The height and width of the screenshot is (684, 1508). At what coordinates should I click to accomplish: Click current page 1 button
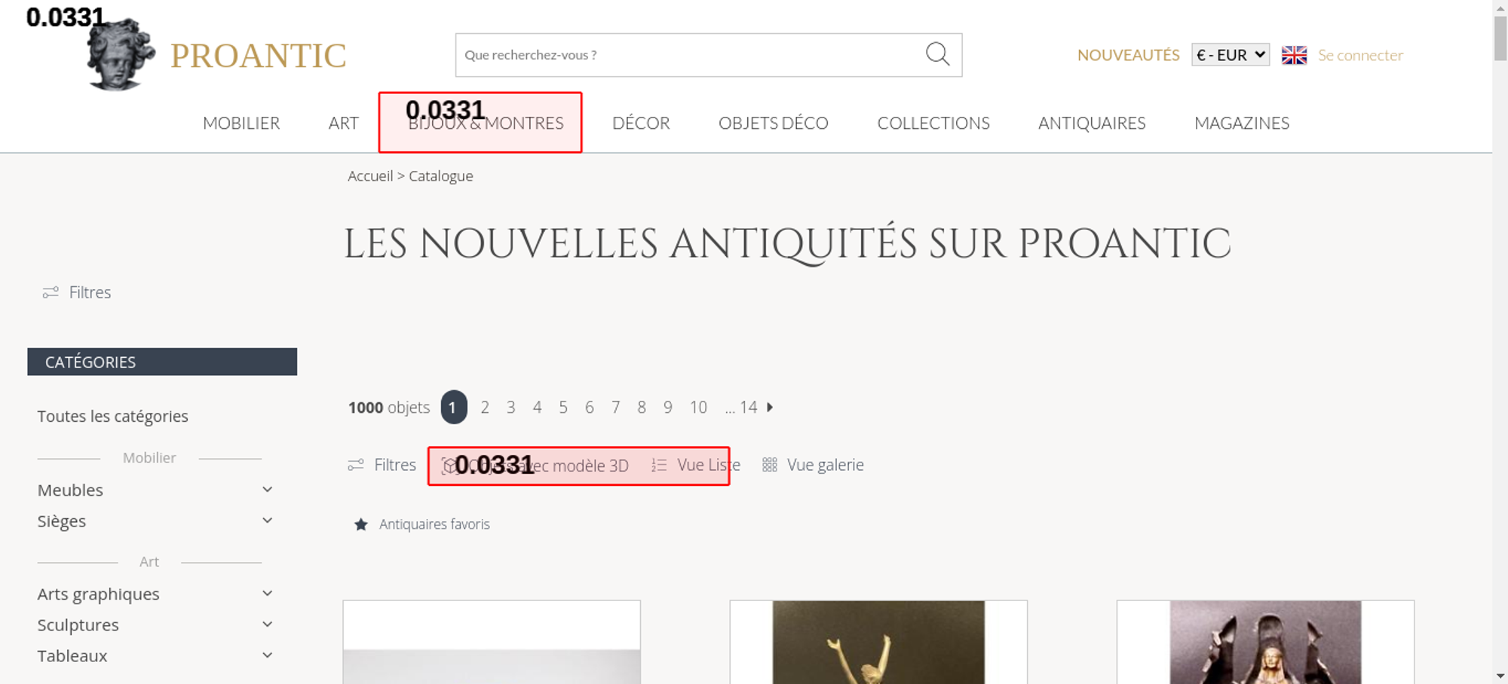point(454,407)
